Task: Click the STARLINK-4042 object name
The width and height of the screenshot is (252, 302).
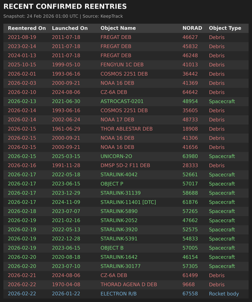Action: click(119, 175)
